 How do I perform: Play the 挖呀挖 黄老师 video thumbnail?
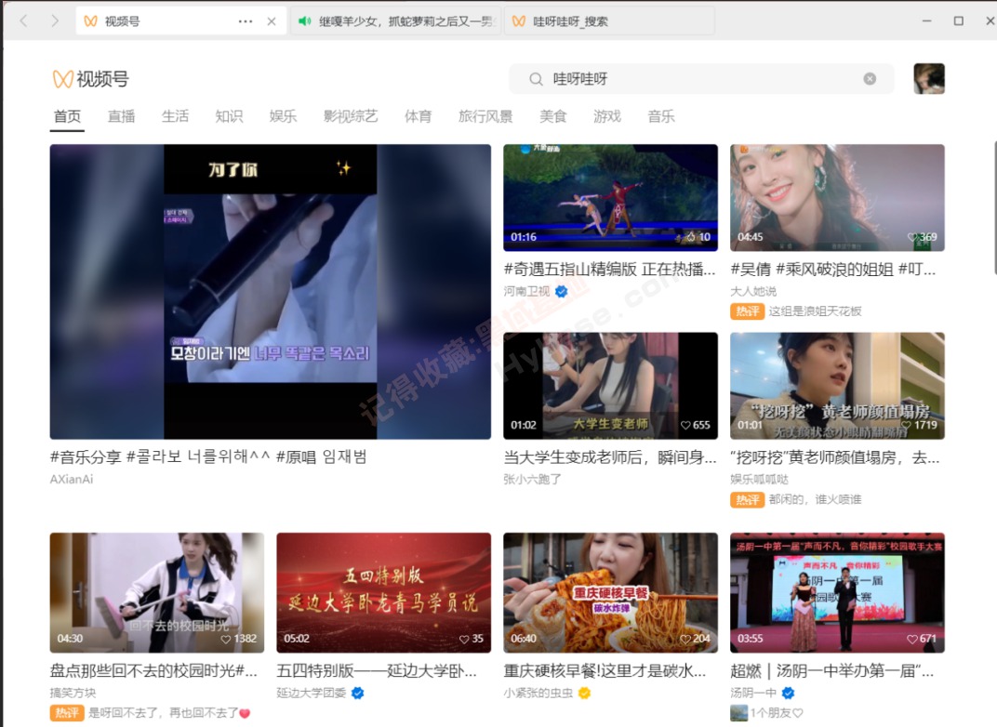(x=837, y=386)
